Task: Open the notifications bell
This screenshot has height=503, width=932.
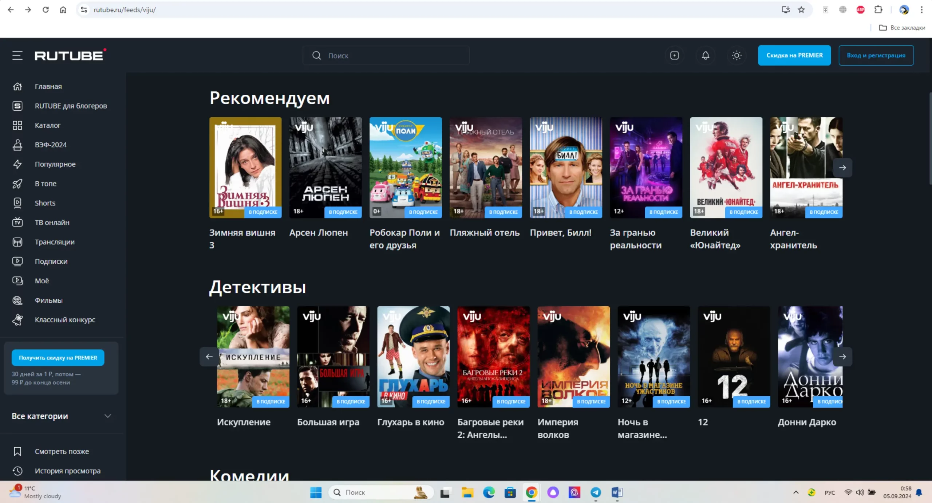Action: click(x=705, y=55)
